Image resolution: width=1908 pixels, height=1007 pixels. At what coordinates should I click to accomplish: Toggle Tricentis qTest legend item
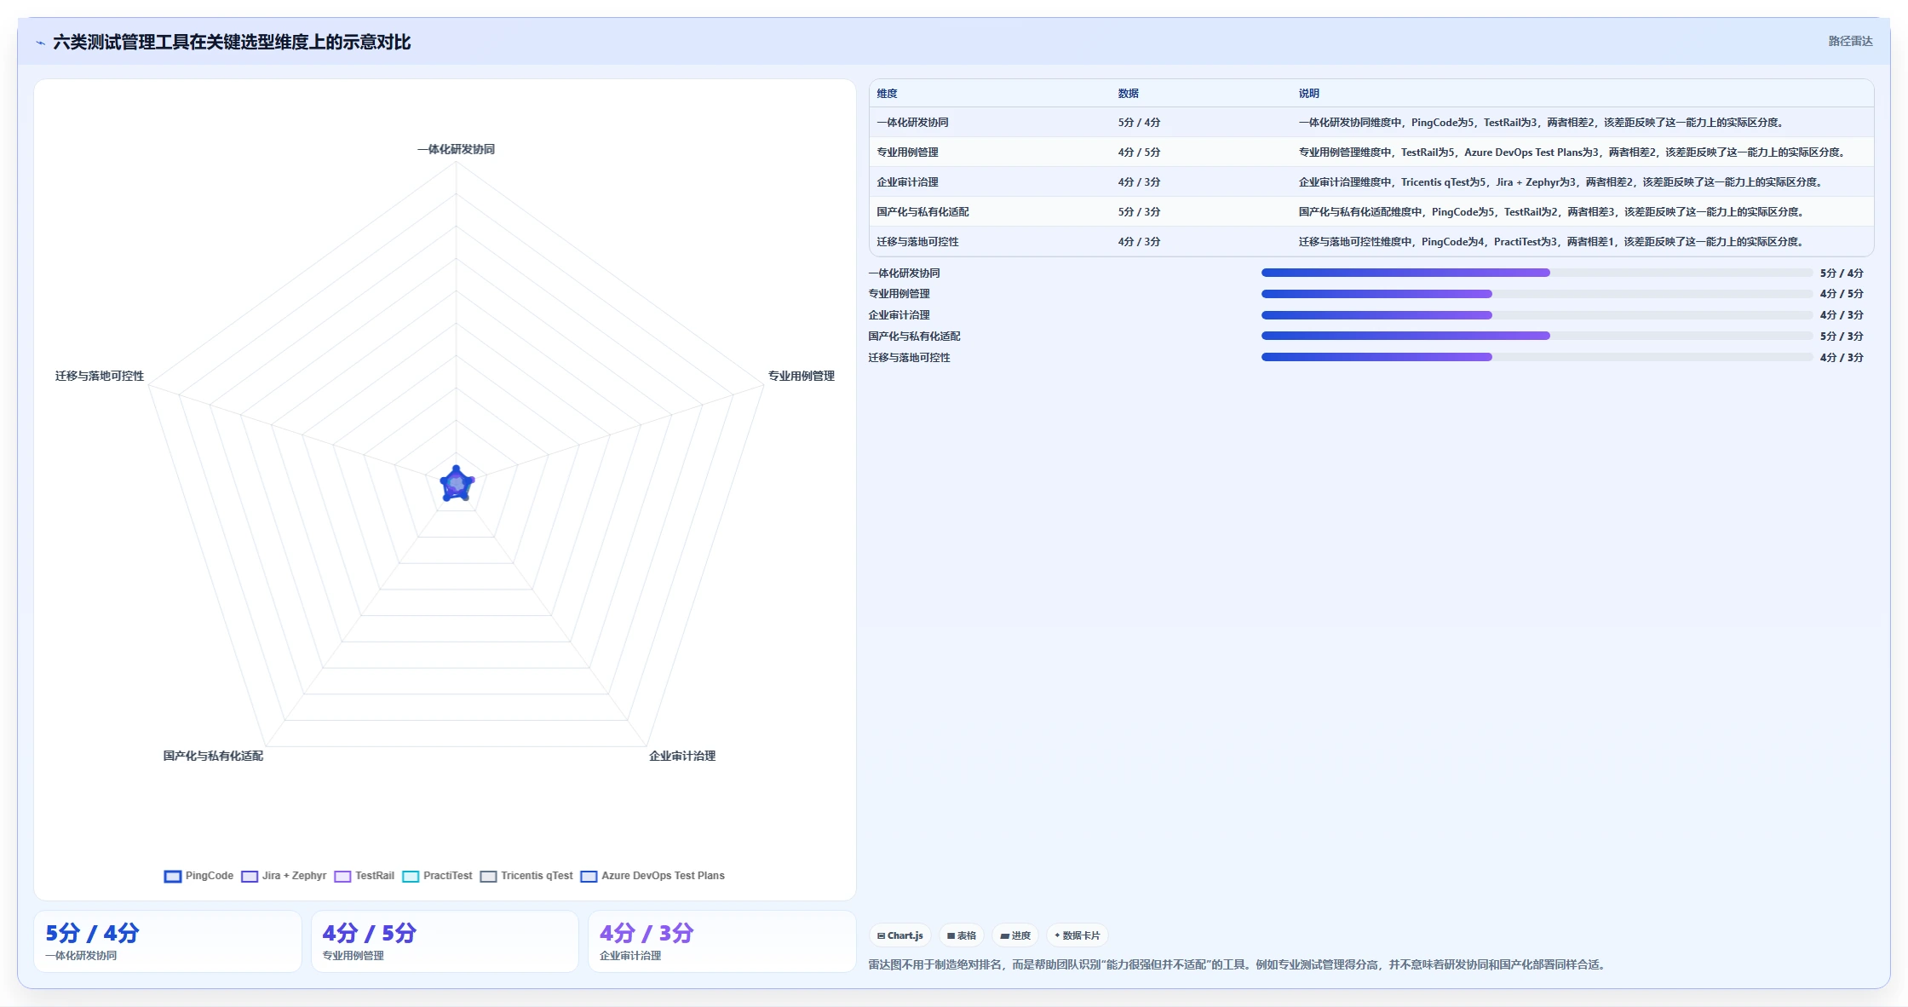click(526, 876)
